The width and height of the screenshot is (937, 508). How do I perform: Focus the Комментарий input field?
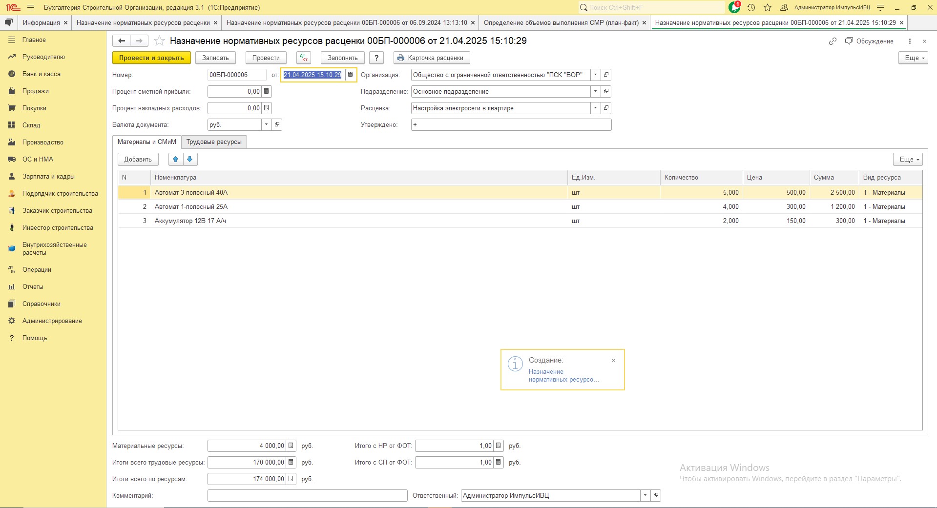tap(308, 495)
